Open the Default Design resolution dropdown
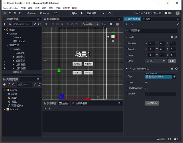The image size is (183, 143). pyautogui.click(x=90, y=24)
